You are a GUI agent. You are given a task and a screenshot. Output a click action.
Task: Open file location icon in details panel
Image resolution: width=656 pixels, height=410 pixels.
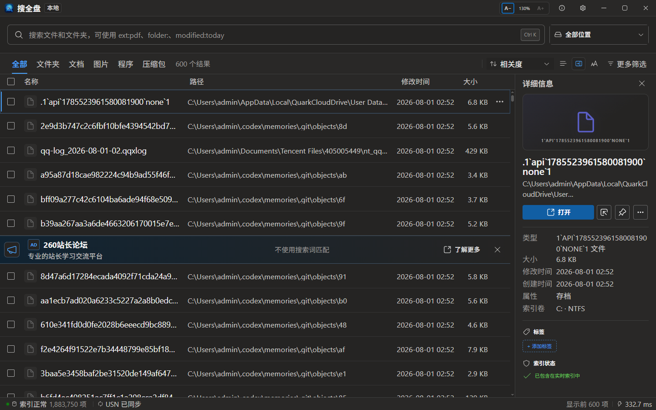tap(604, 212)
